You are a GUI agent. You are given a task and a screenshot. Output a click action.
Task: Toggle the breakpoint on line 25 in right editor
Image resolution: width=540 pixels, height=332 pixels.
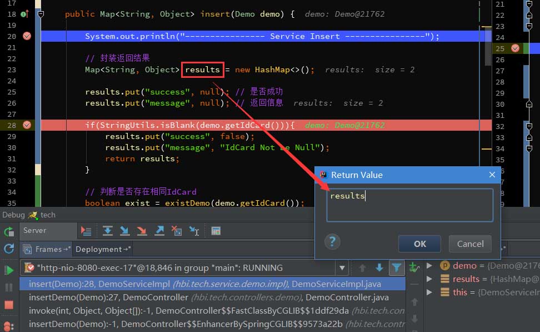[515, 48]
